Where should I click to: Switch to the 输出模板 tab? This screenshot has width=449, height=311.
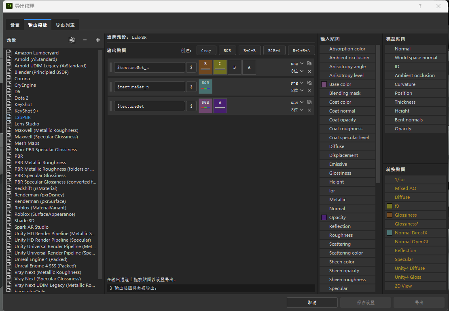[x=38, y=25]
